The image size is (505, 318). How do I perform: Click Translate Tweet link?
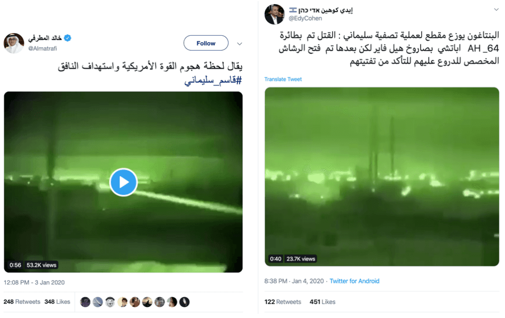(283, 79)
